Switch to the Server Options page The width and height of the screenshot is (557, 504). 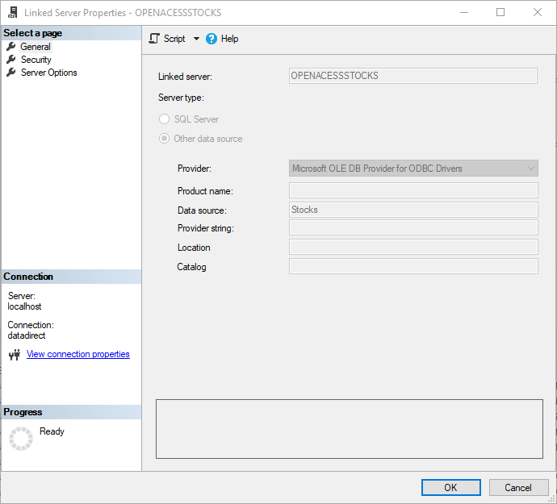click(x=49, y=73)
